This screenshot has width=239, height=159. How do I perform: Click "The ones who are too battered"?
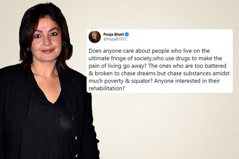187,66
